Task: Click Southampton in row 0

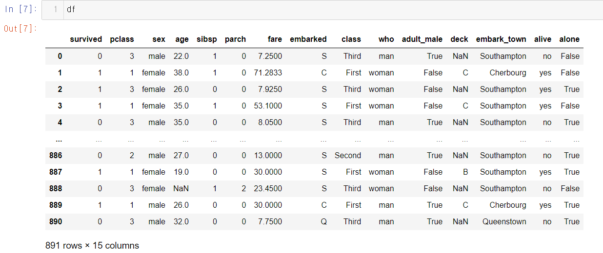Action: pos(503,56)
